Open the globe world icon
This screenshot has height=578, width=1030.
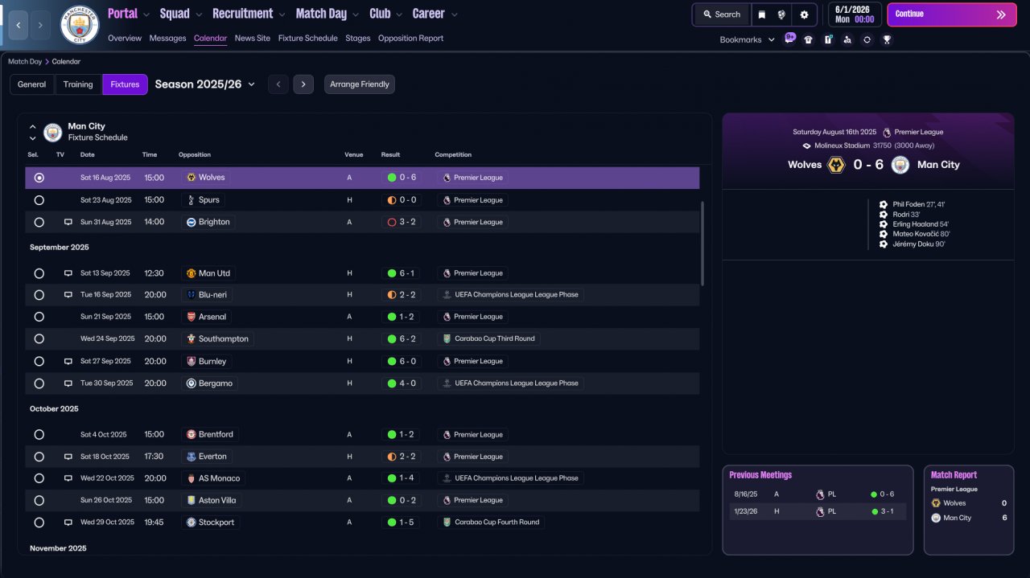coord(781,14)
